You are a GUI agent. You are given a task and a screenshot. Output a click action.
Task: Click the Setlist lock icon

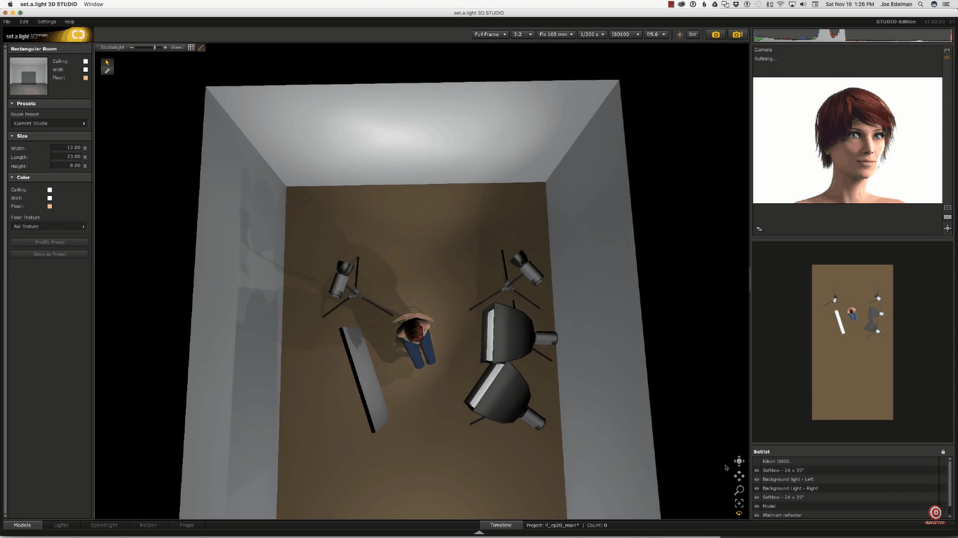click(943, 452)
